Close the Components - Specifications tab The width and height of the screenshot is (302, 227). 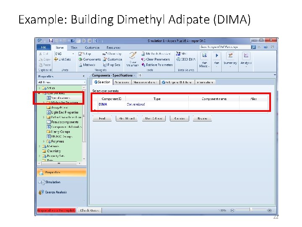point(135,76)
